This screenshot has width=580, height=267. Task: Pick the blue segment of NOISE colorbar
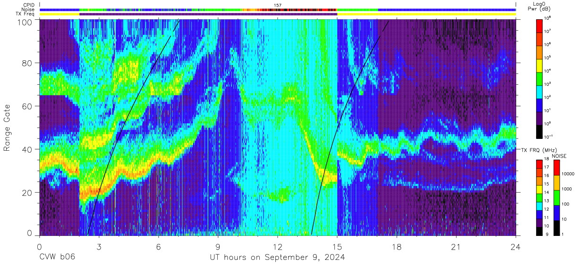click(556, 212)
